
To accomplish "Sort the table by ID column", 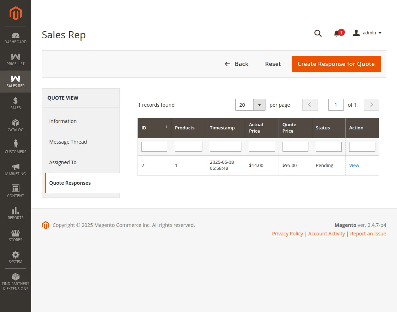I will coord(154,128).
